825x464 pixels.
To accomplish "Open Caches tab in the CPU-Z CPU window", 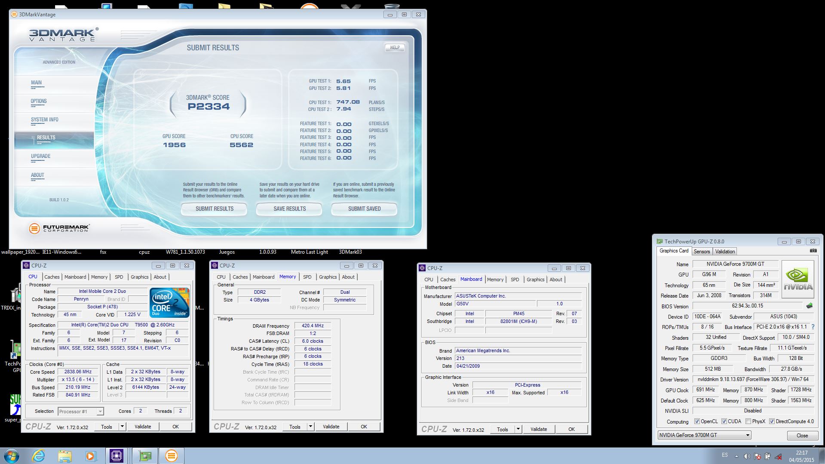I will (x=52, y=277).
